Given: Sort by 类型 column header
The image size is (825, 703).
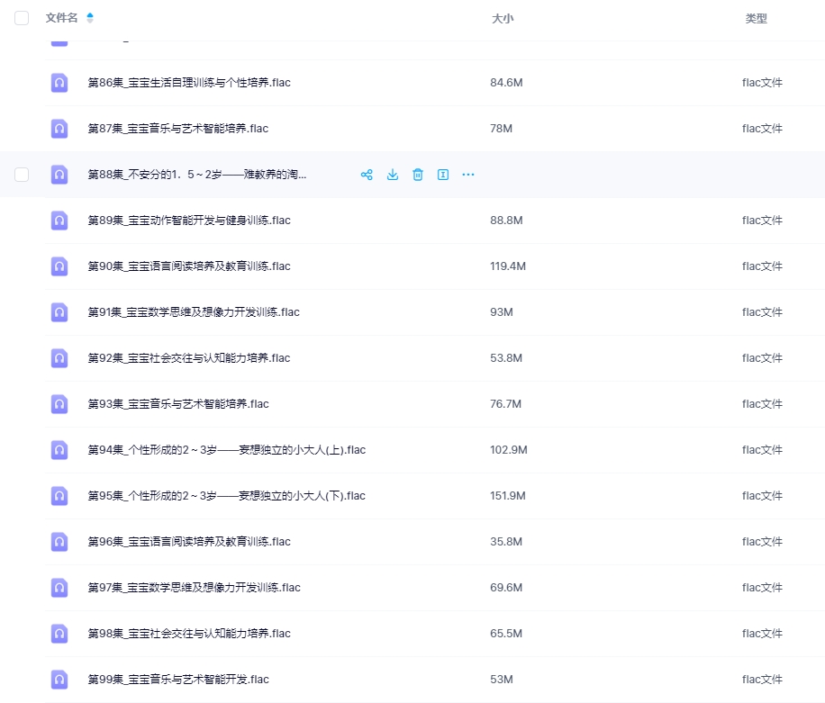Looking at the screenshot, I should tap(756, 18).
